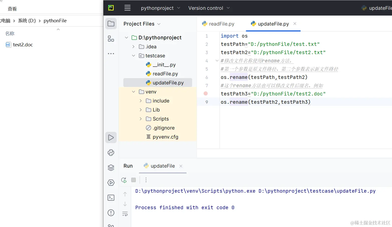Select .gitignore in project tree

coord(160,128)
